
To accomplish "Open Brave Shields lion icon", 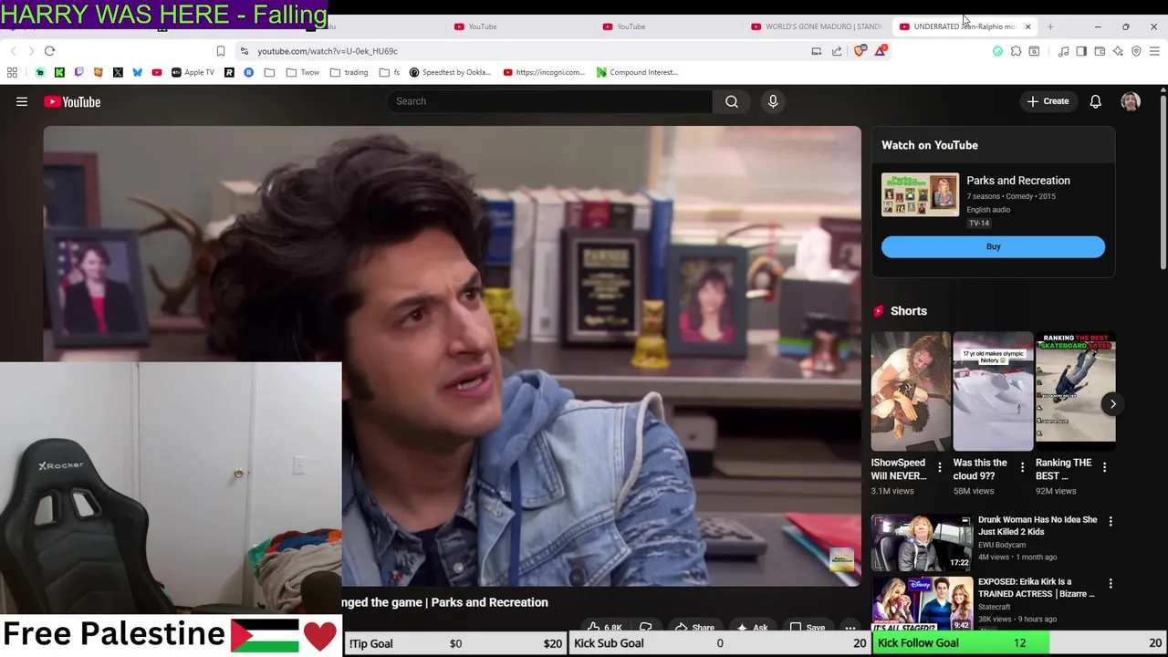I will (860, 51).
